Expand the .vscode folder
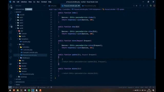The image size is (164, 92). pos(22,15)
